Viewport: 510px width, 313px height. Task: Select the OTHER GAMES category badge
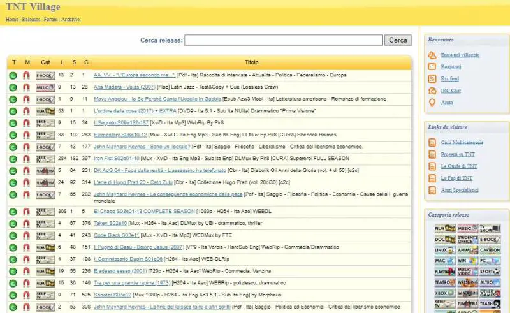(x=490, y=293)
